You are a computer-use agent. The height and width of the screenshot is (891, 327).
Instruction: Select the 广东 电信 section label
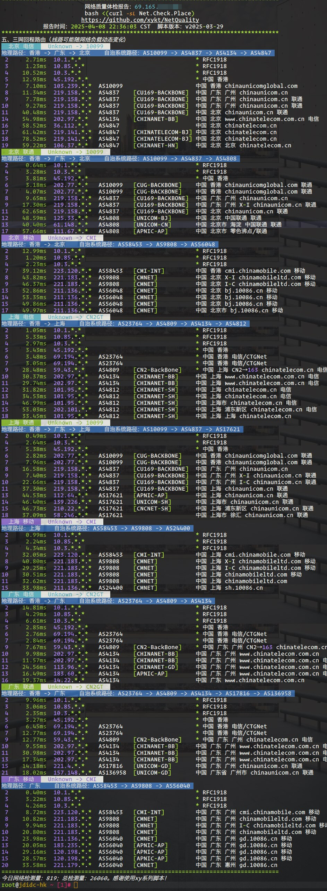[x=21, y=594]
